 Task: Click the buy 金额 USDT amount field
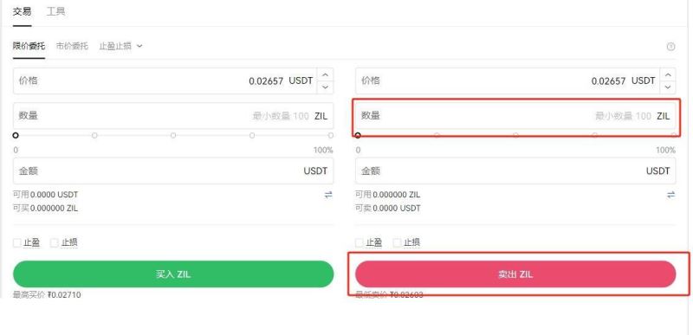tap(173, 171)
